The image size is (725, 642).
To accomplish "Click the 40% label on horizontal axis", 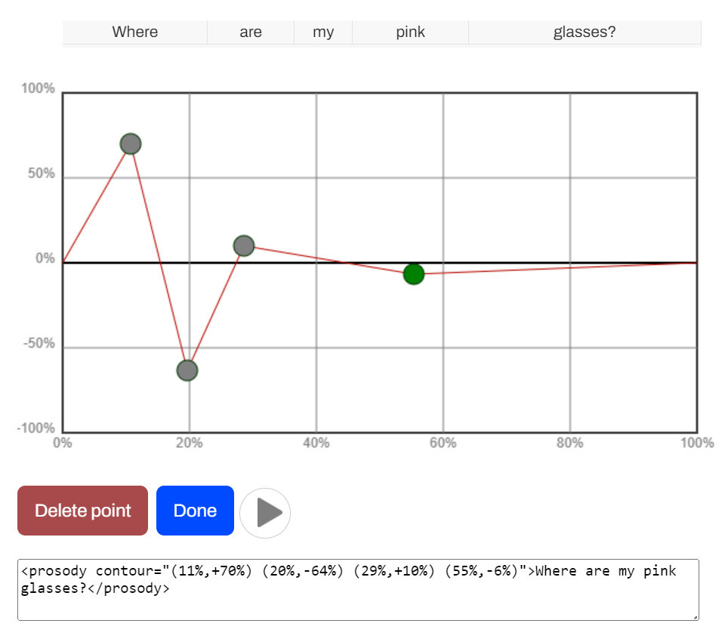I will (316, 443).
